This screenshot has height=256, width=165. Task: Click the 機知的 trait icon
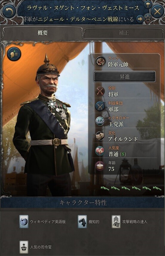tap(82, 222)
